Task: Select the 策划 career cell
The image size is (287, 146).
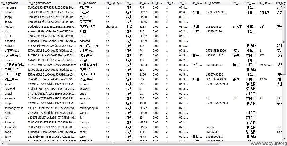Action: coord(236,79)
